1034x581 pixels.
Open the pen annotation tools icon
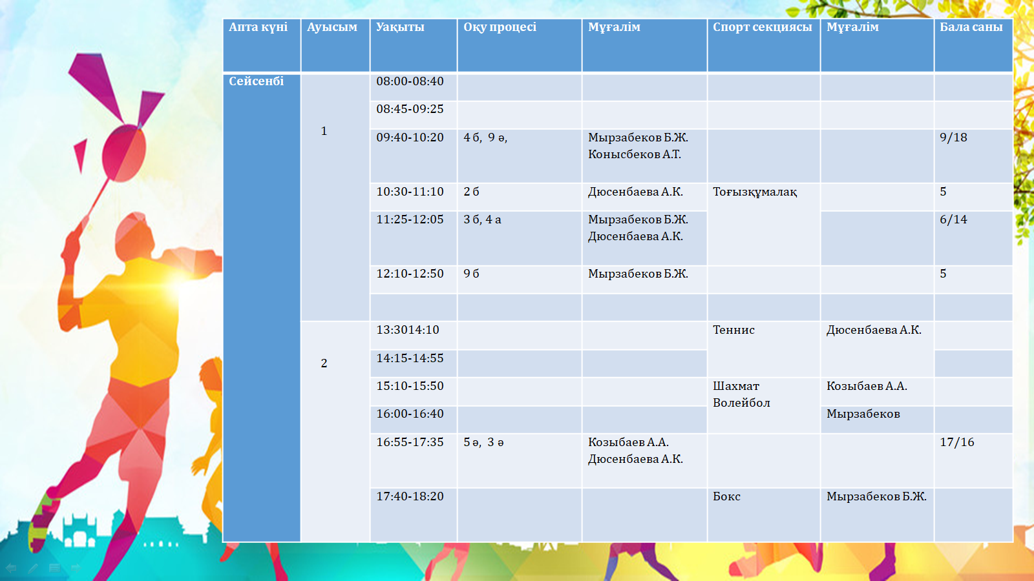tap(32, 568)
